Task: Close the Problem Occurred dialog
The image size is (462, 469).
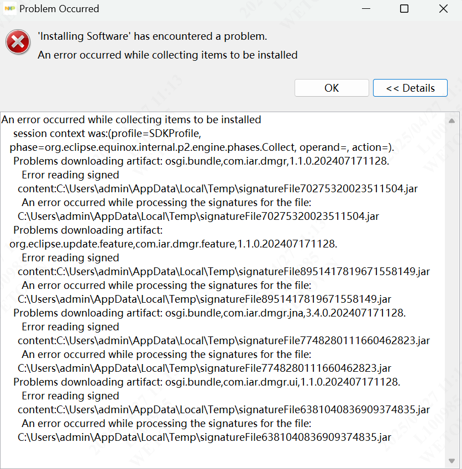Action: (443, 9)
